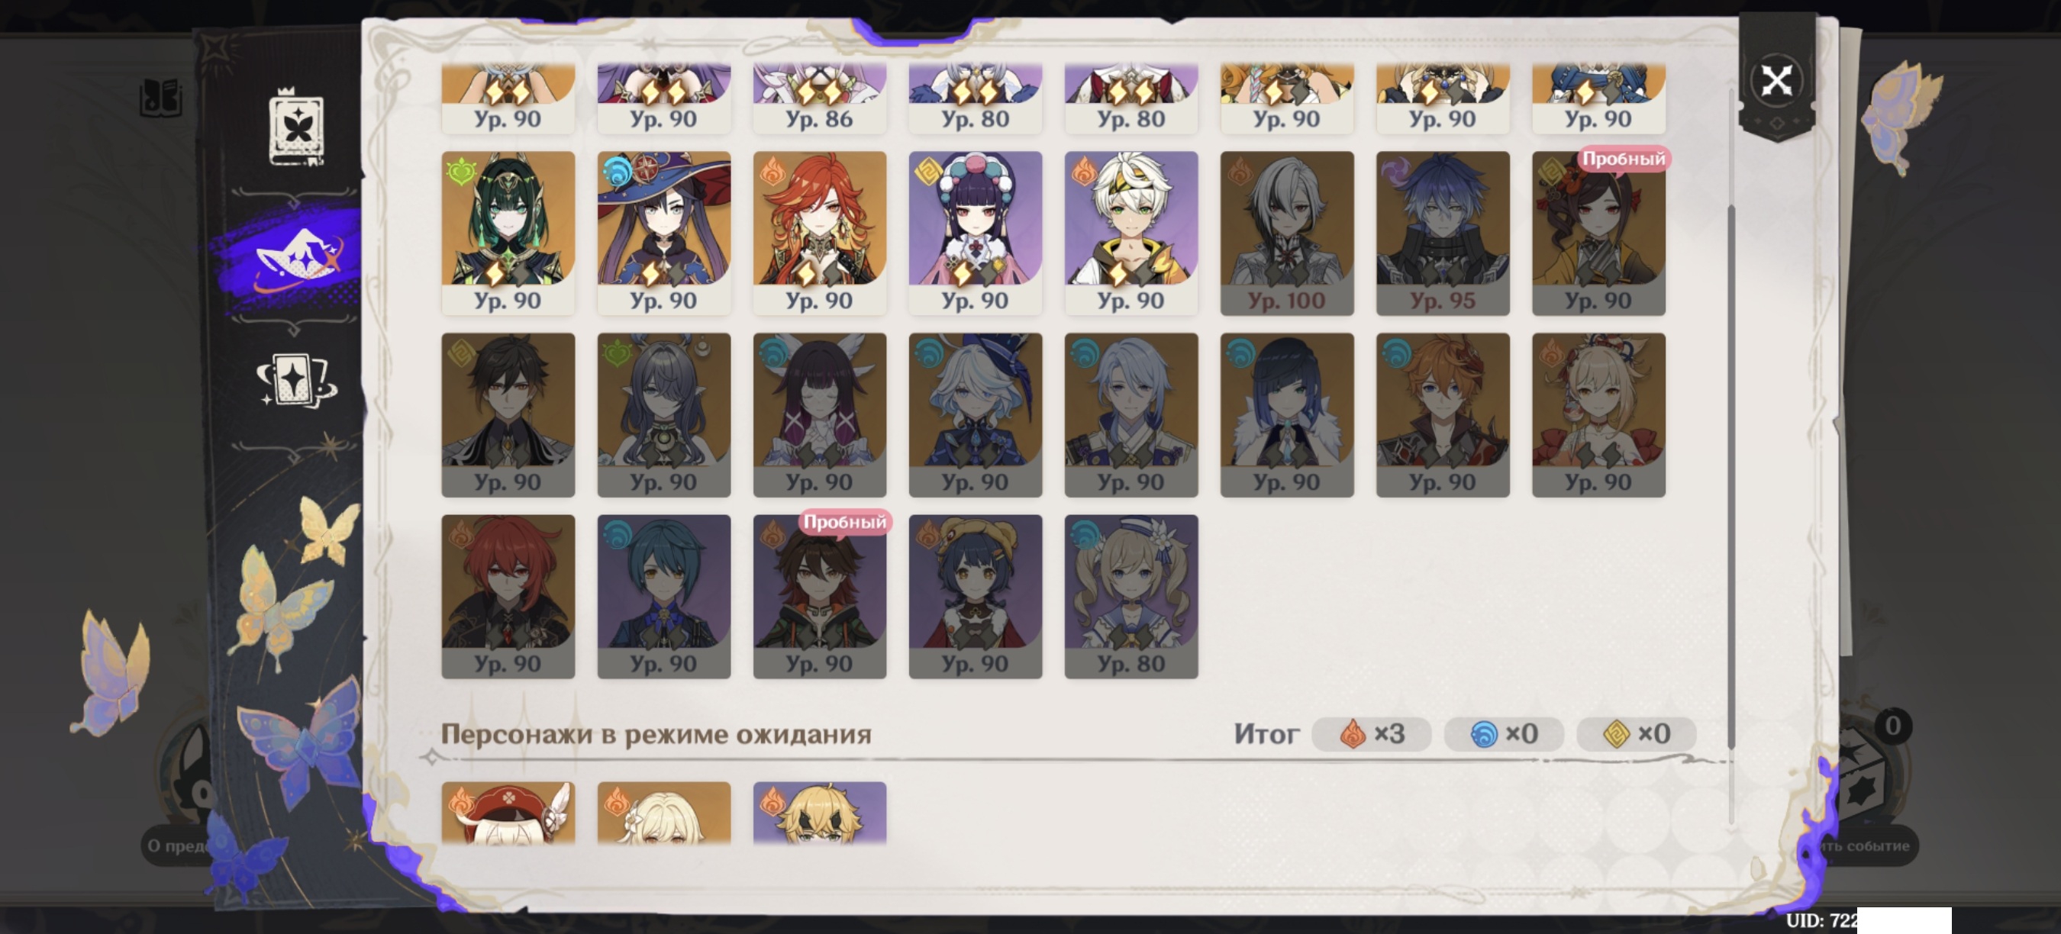
Task: Select the witch-hat Hydro character card
Action: point(664,233)
